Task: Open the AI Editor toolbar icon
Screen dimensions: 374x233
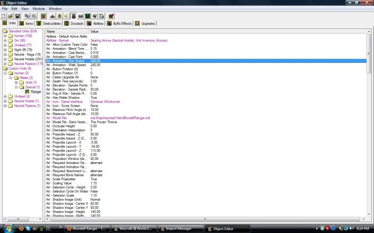Action: (x=87, y=16)
